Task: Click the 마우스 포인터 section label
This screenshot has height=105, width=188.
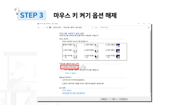Action: tap(64, 39)
